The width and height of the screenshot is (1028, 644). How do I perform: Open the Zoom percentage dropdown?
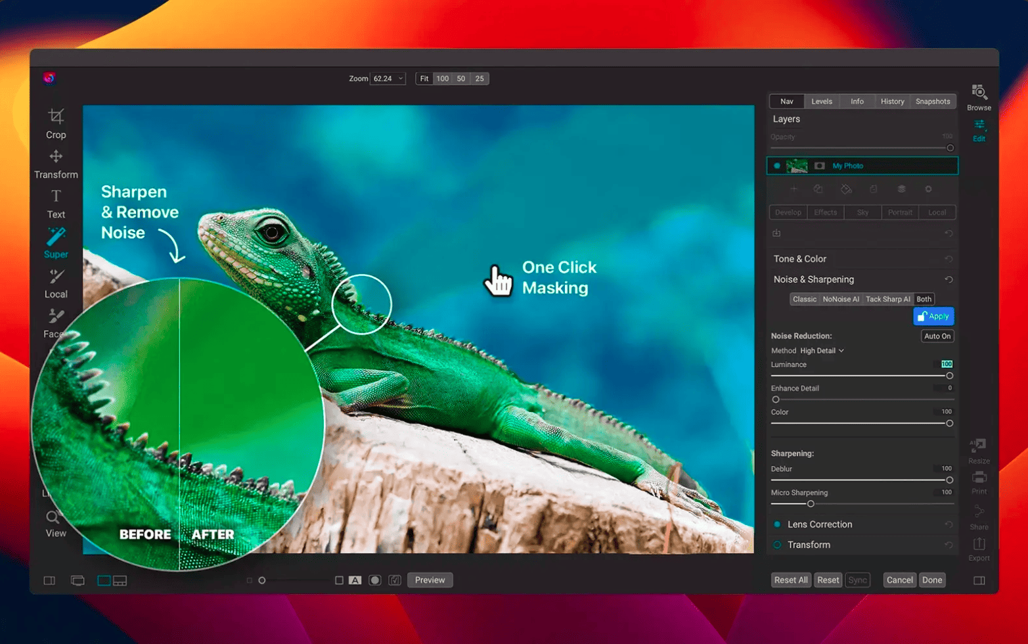point(388,78)
